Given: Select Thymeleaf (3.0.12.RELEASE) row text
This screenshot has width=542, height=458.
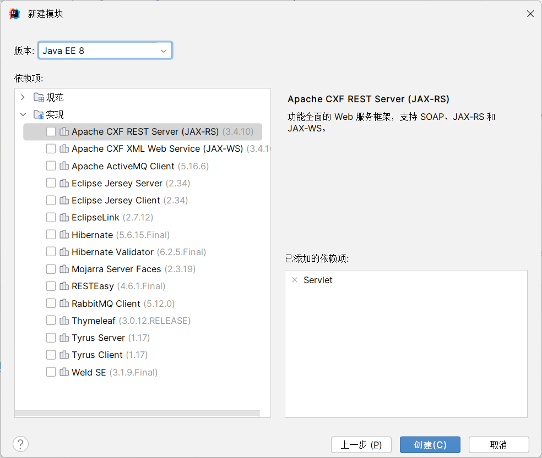Looking at the screenshot, I should (131, 321).
